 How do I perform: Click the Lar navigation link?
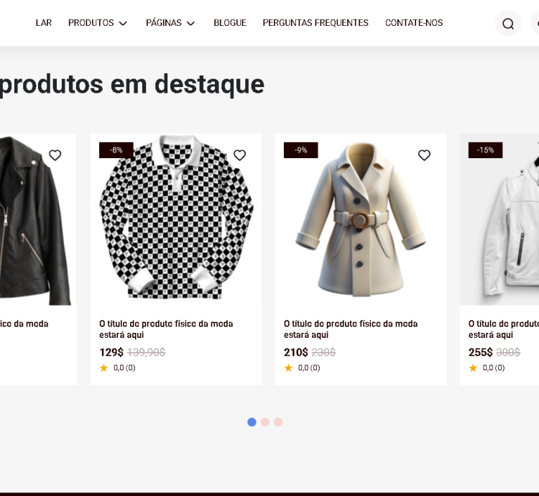click(44, 23)
